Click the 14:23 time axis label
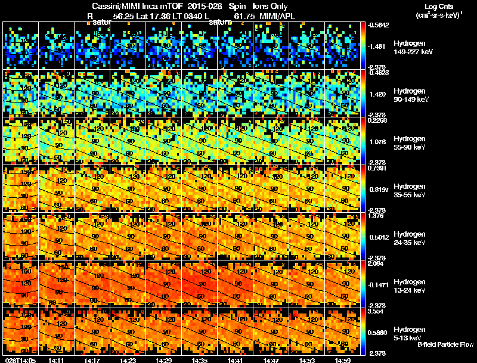 [x=128, y=360]
